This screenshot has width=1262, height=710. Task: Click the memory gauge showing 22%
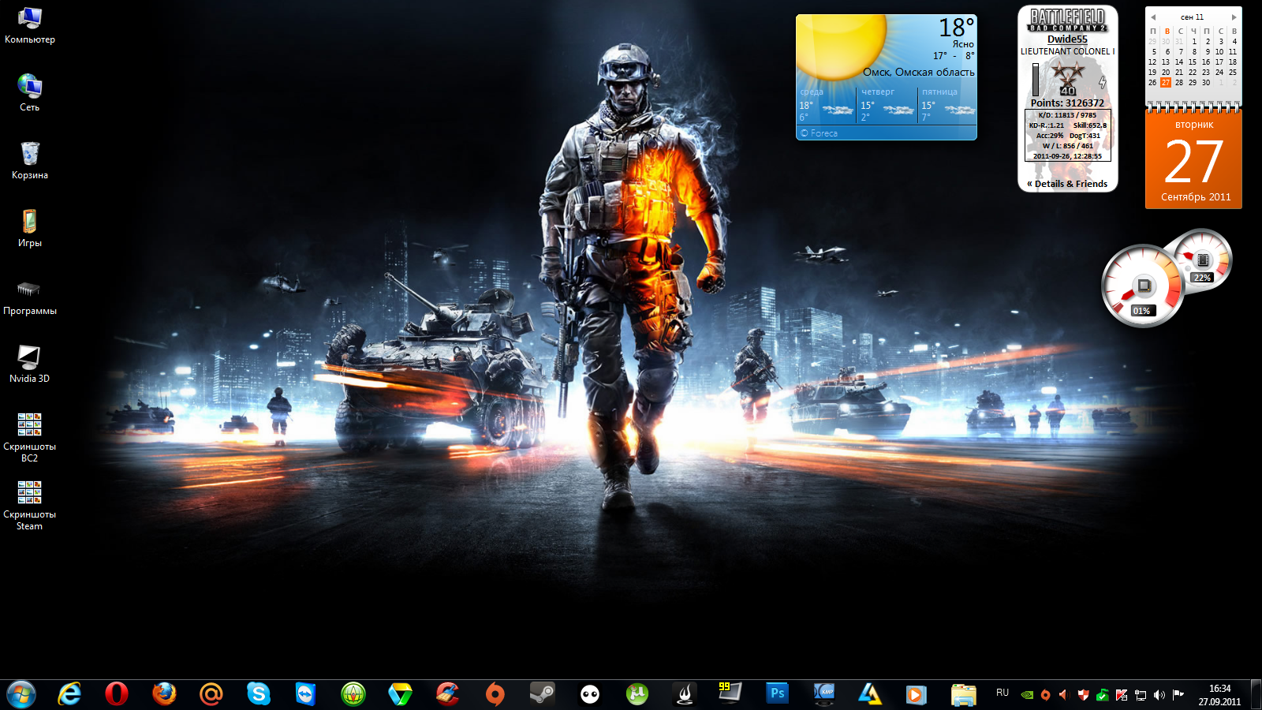(x=1202, y=260)
